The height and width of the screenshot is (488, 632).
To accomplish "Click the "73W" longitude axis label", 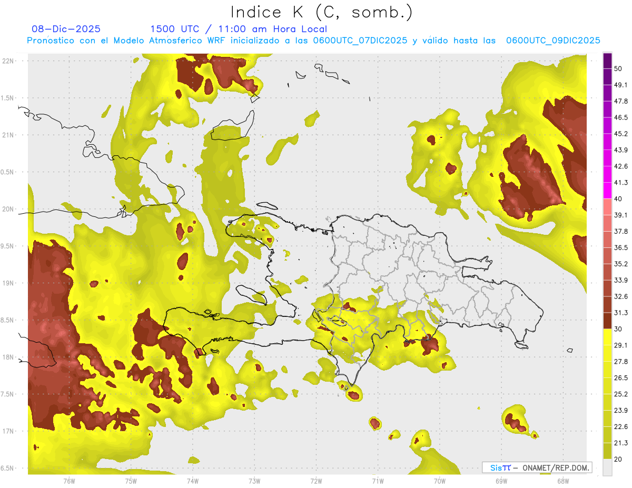I will (x=254, y=481).
